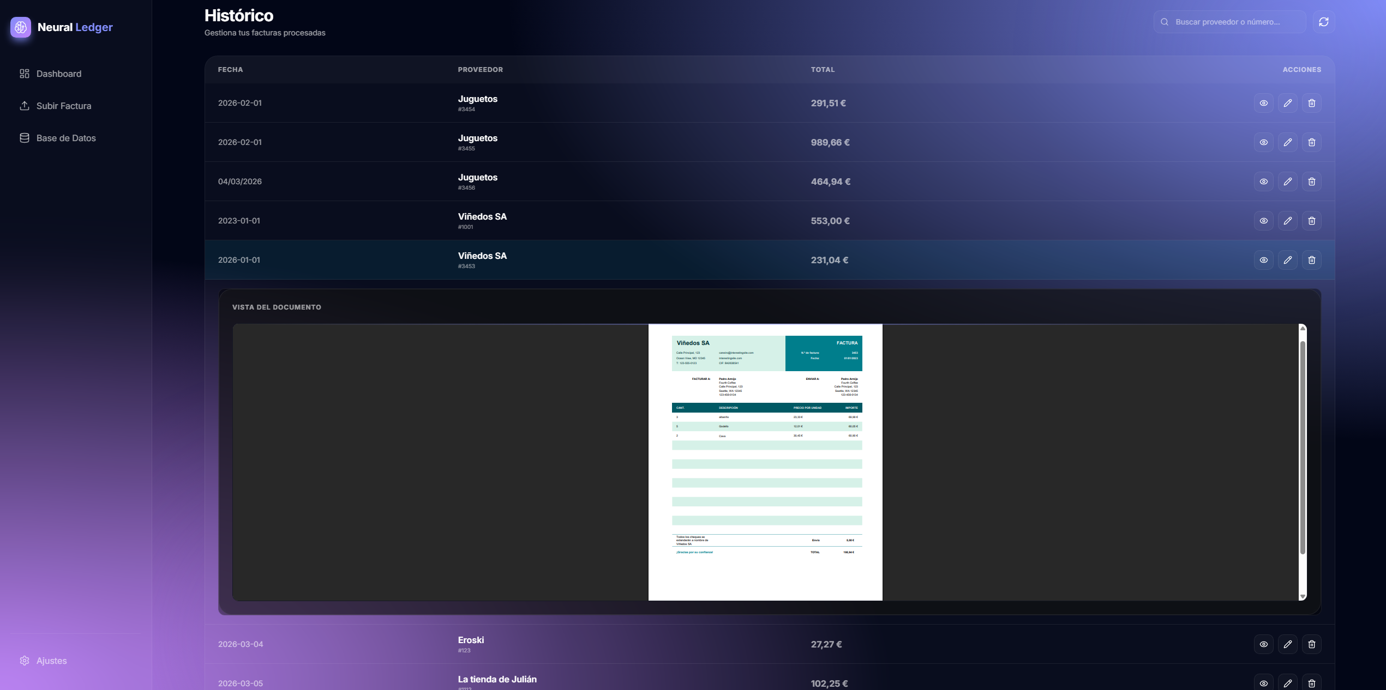Image resolution: width=1386 pixels, height=690 pixels.
Task: Delete La tienda de Julián invoice
Action: coord(1312,683)
